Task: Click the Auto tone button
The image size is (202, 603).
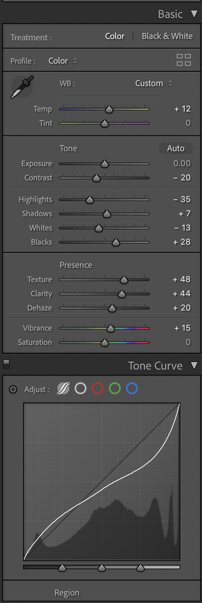Action: tap(176, 149)
